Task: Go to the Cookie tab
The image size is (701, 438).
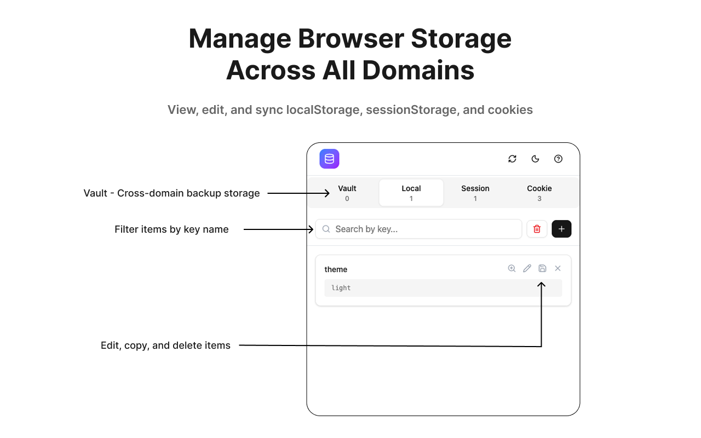Action: [539, 193]
